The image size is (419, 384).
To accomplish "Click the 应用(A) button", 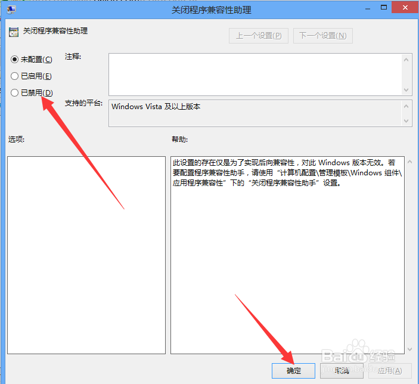I will pos(390,371).
